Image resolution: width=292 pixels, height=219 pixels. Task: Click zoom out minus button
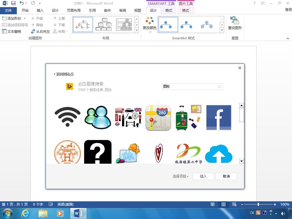pyautogui.click(x=242, y=204)
